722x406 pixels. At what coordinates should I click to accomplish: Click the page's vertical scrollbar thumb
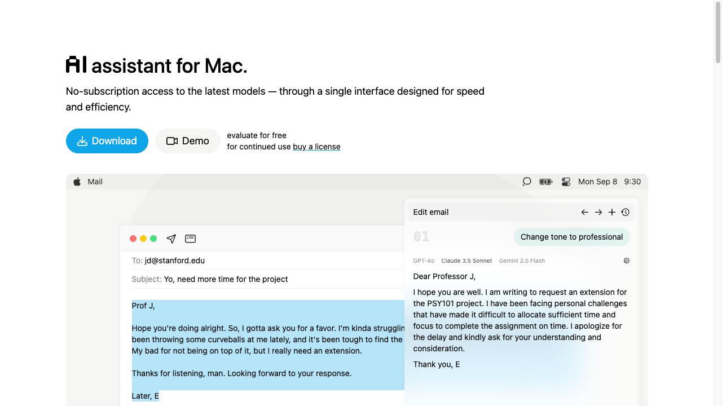718,33
